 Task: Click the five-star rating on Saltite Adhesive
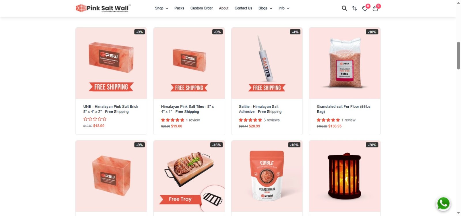pos(250,120)
